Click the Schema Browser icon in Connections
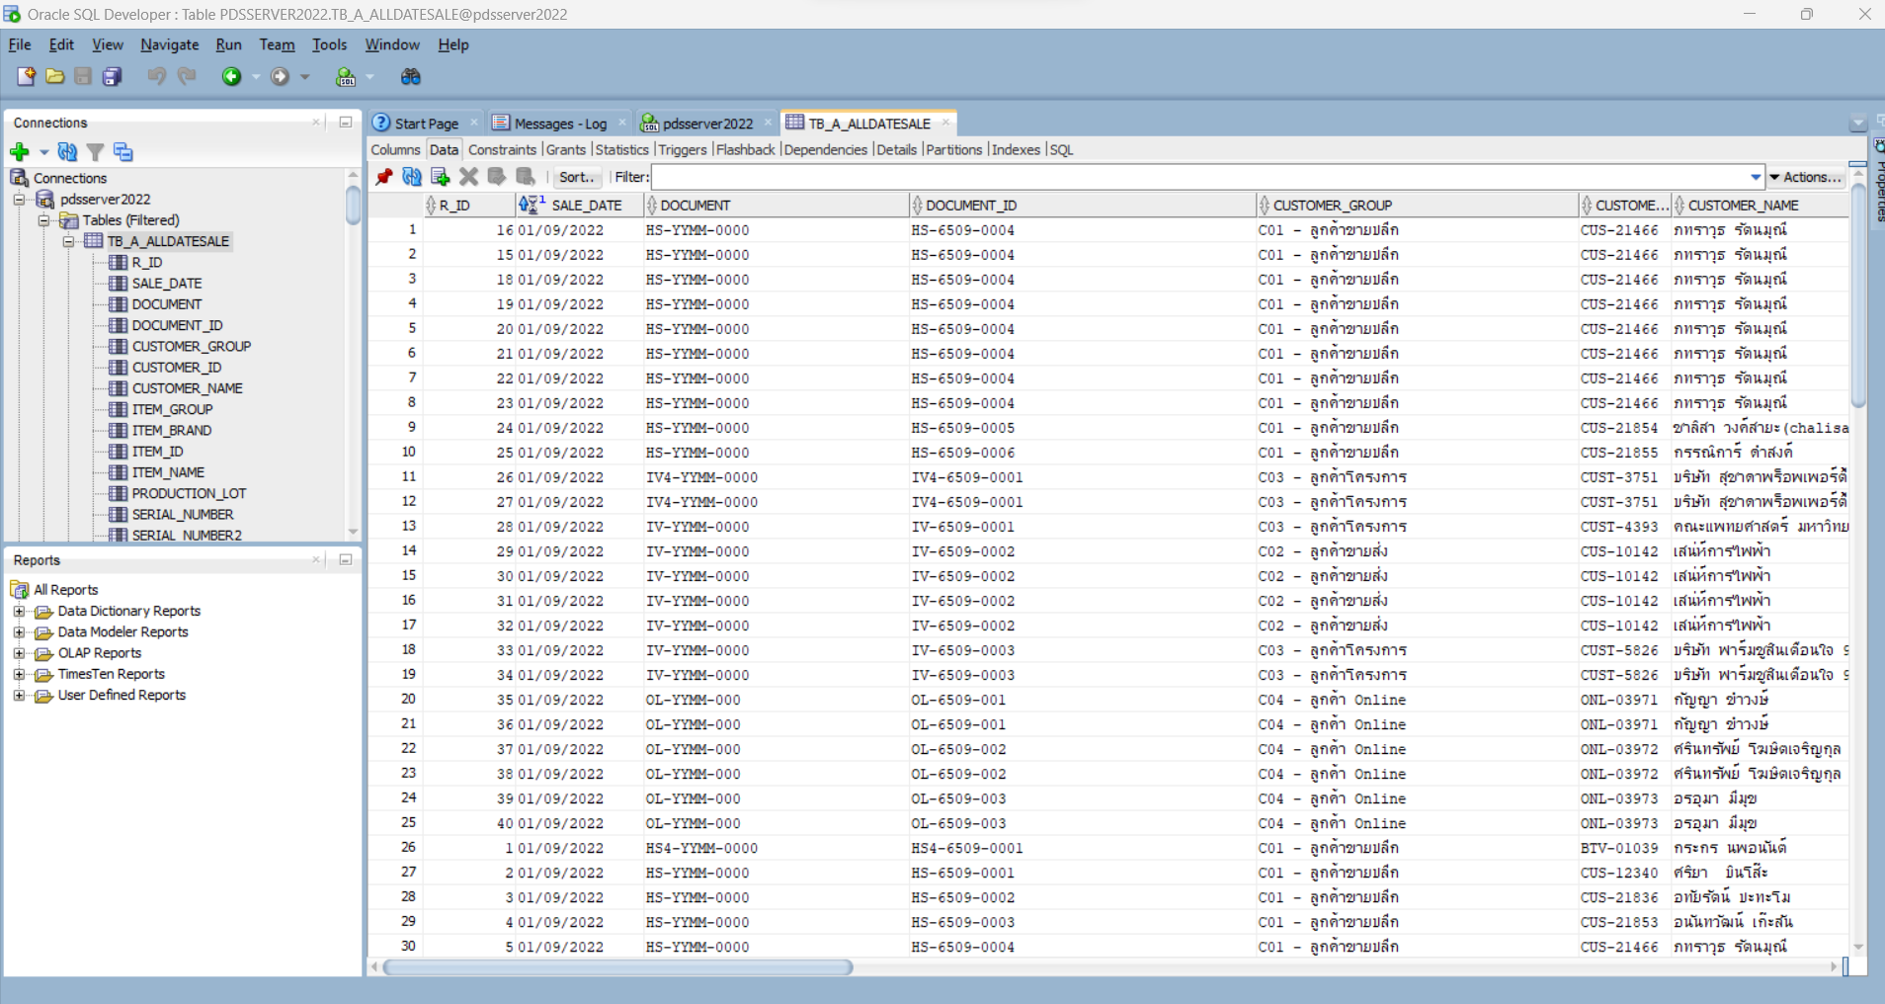1885x1004 pixels. [123, 151]
